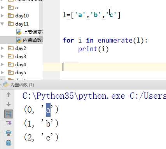Select the day3 folder label
Image resolution: width=166 pixels, height=149 pixels.
coord(21,57)
